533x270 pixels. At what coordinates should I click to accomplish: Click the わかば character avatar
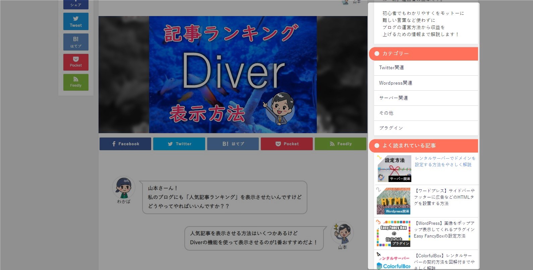click(124, 188)
